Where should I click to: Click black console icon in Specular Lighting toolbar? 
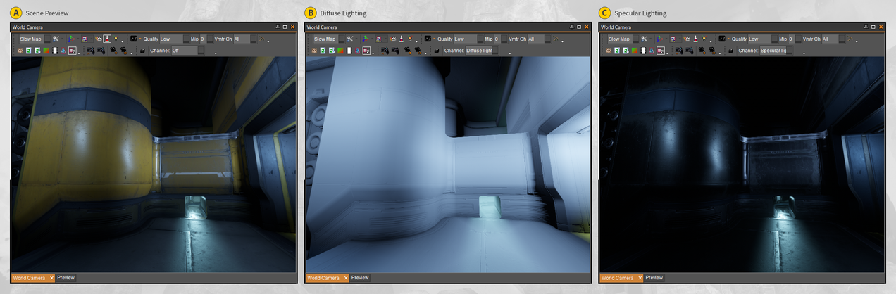(x=722, y=39)
